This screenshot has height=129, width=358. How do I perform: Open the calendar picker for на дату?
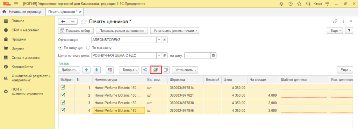(213, 55)
